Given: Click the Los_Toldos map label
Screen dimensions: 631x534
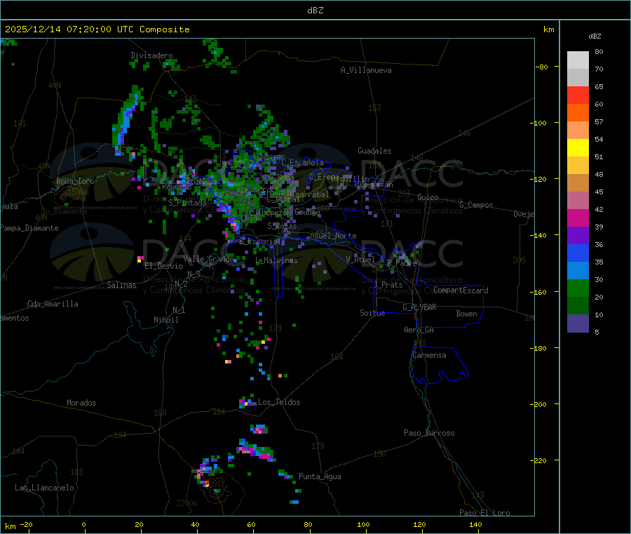Looking at the screenshot, I should coord(279,402).
